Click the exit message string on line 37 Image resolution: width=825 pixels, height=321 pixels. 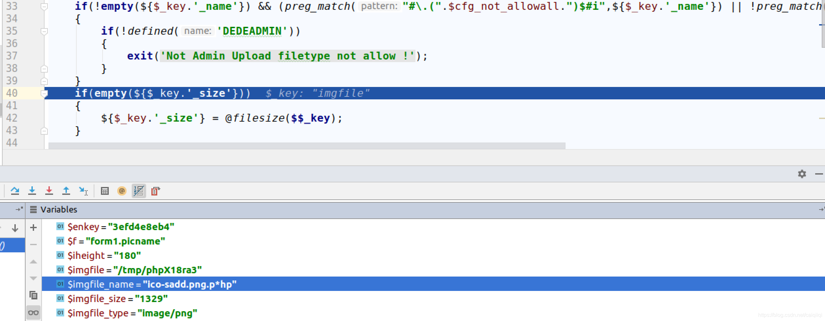tap(288, 56)
